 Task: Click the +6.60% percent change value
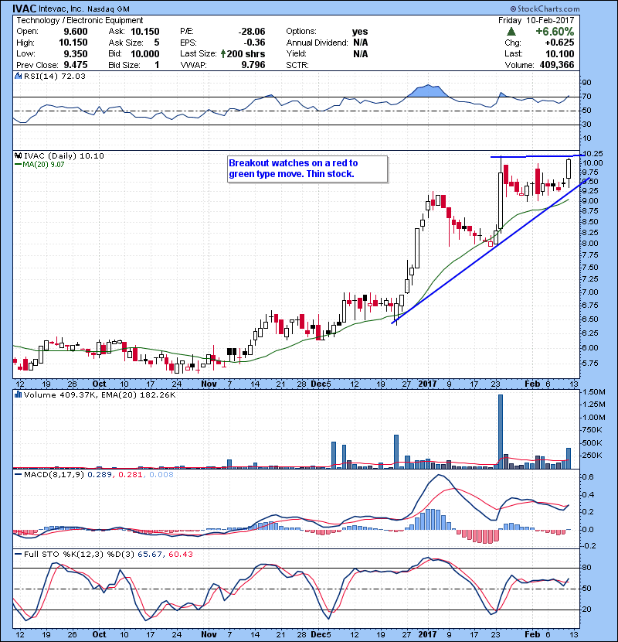pyautogui.click(x=555, y=32)
